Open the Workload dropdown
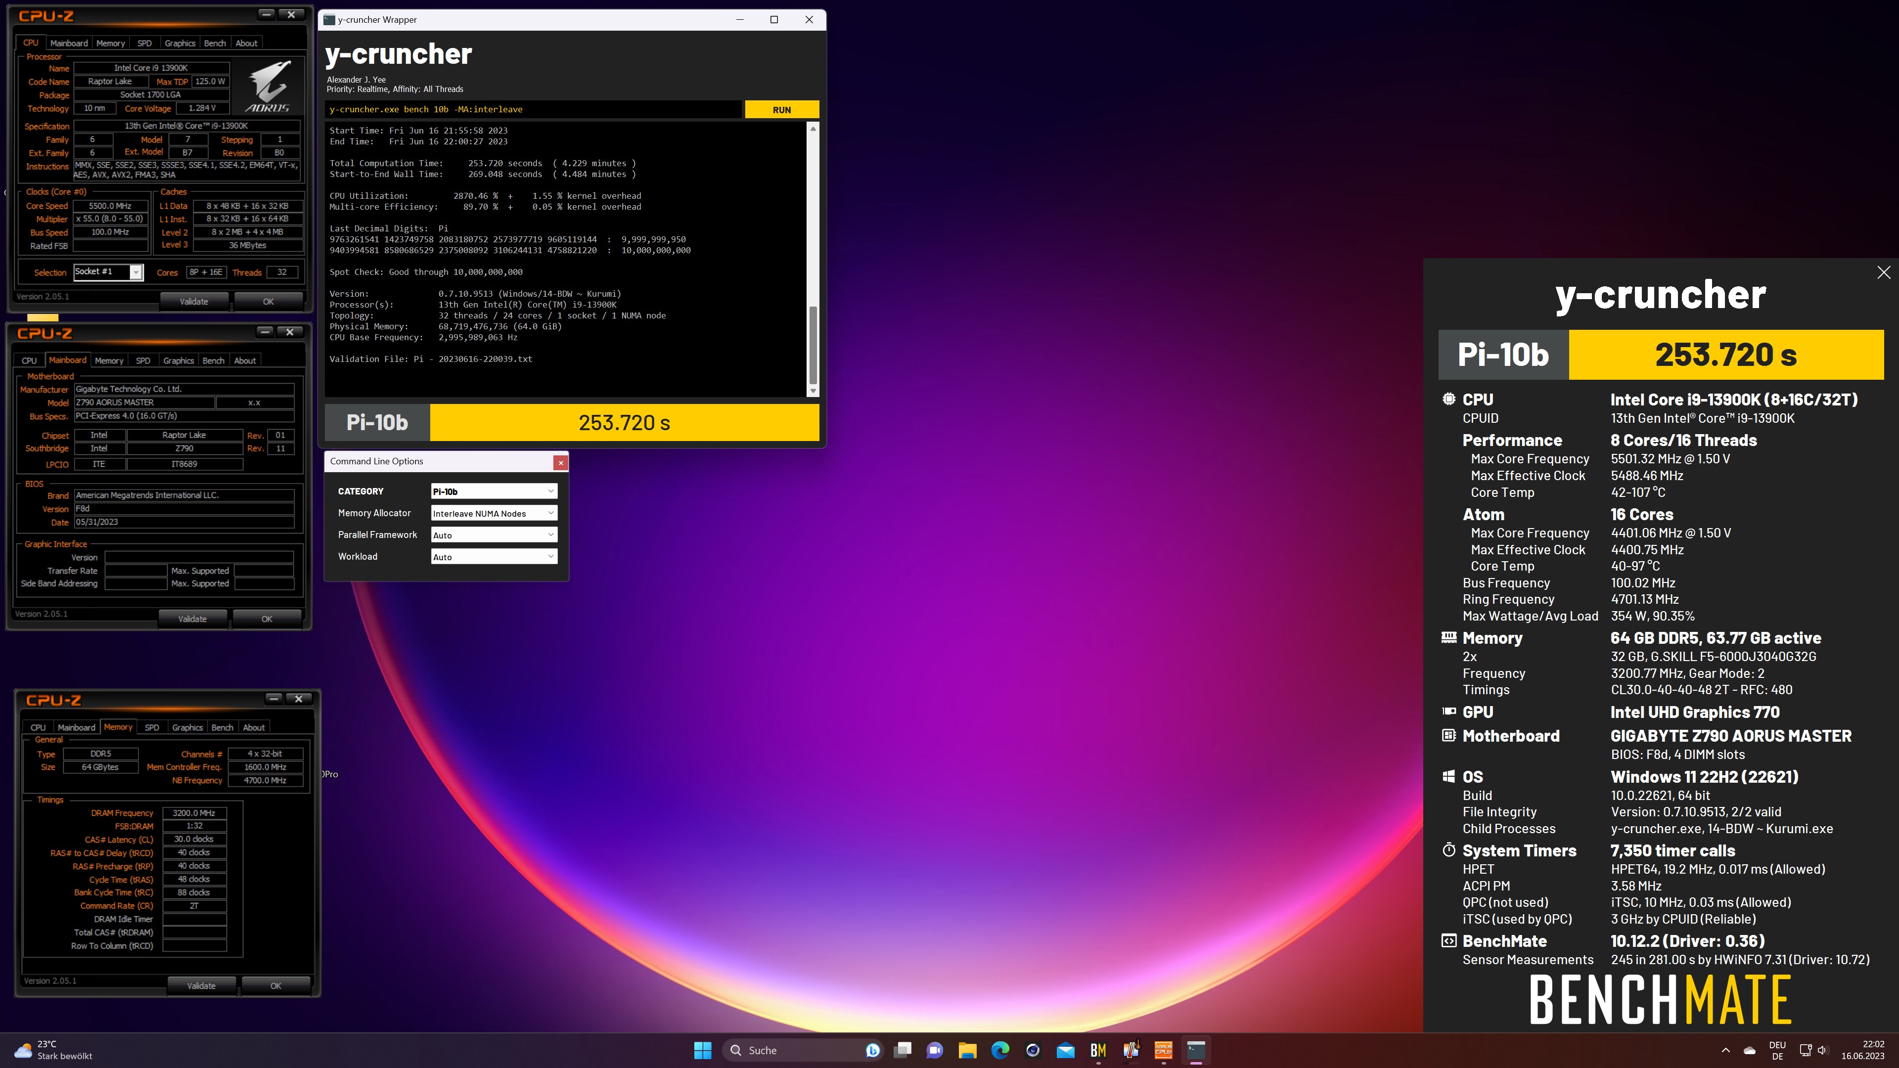The height and width of the screenshot is (1068, 1899). click(494, 557)
